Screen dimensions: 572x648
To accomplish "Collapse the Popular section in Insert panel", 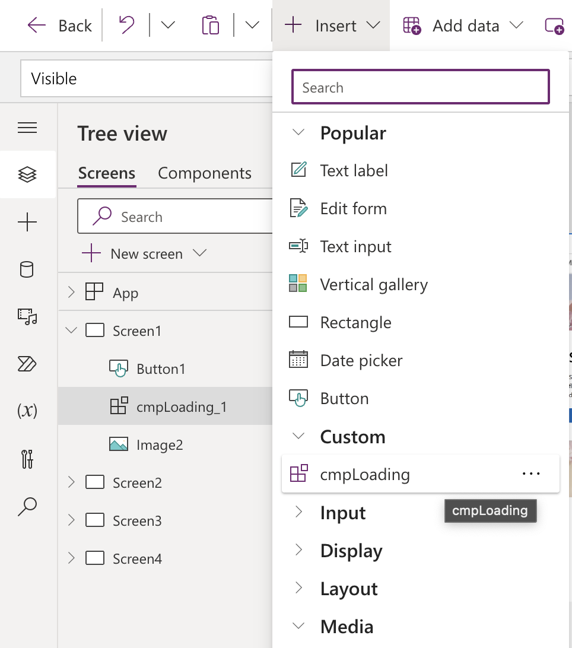I will coord(298,132).
